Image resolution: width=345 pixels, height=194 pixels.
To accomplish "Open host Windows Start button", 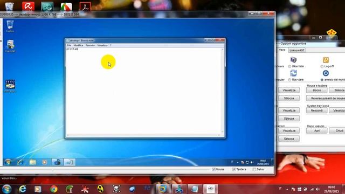I will click(6, 189).
